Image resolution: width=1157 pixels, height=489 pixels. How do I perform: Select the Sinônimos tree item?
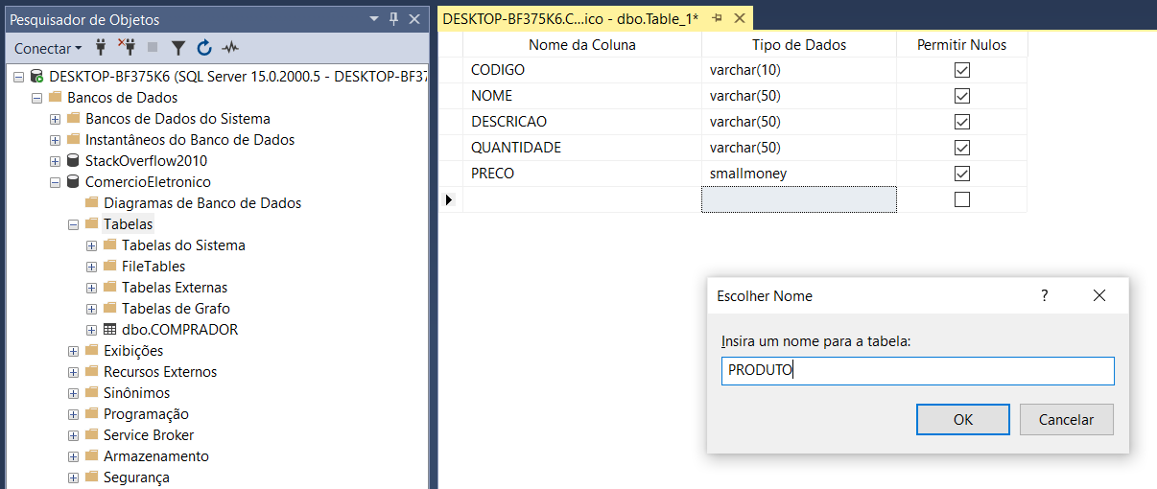[136, 392]
